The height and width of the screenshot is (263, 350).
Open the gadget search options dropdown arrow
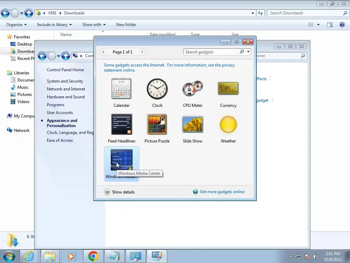point(248,52)
